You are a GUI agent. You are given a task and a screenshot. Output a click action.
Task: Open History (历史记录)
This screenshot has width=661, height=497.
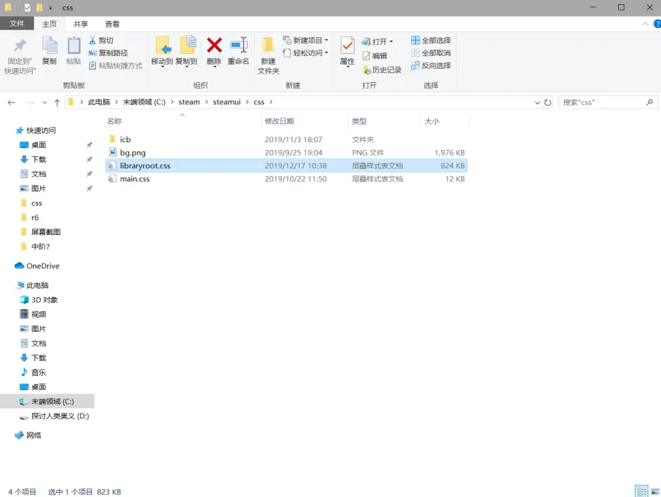382,70
